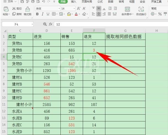
Task: Click the Undo arrow
Action: coord(44,1)
